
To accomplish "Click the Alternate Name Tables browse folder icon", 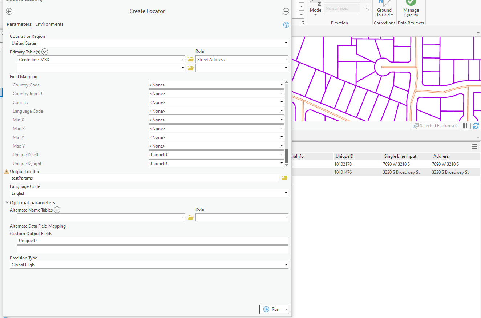I will click(x=190, y=217).
